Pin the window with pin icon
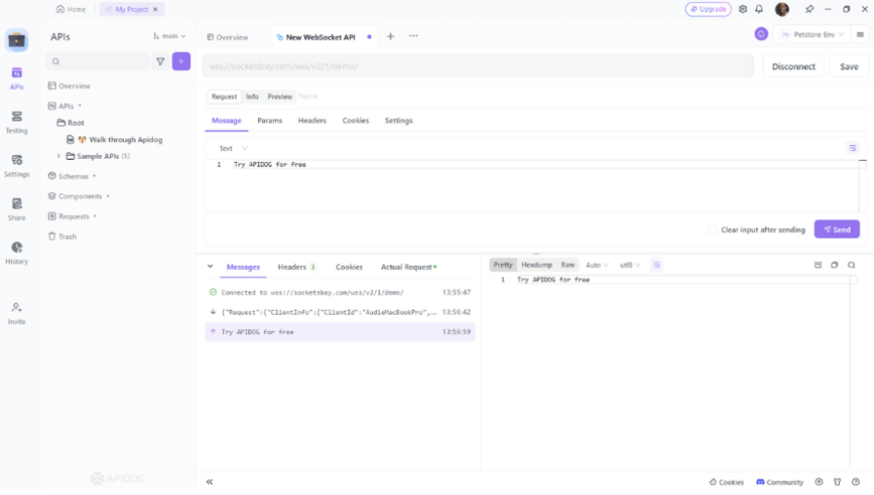Screen dimensions: 874x495 810,9
